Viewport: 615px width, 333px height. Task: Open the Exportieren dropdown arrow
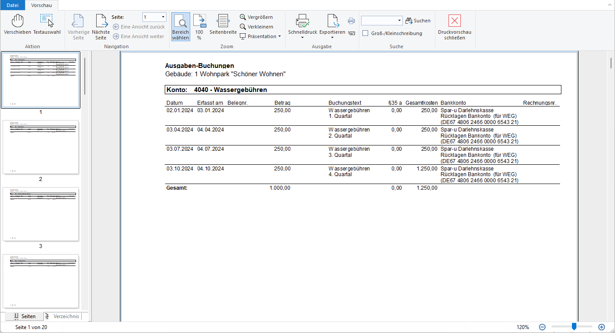coord(333,38)
